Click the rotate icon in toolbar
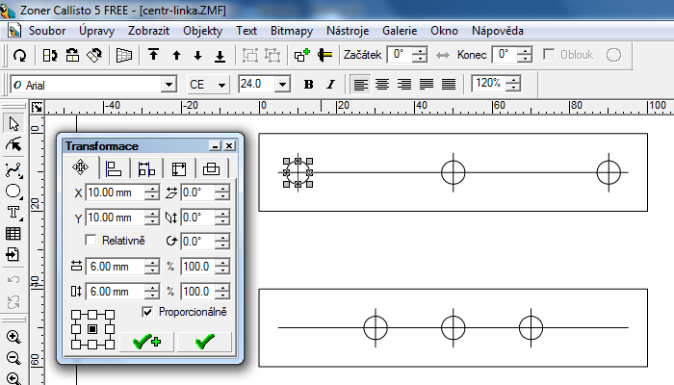674x385 pixels. click(20, 56)
